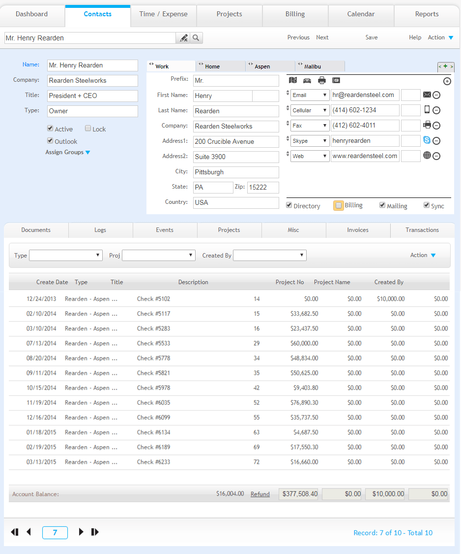Switch to the Home address tab

click(x=221, y=66)
